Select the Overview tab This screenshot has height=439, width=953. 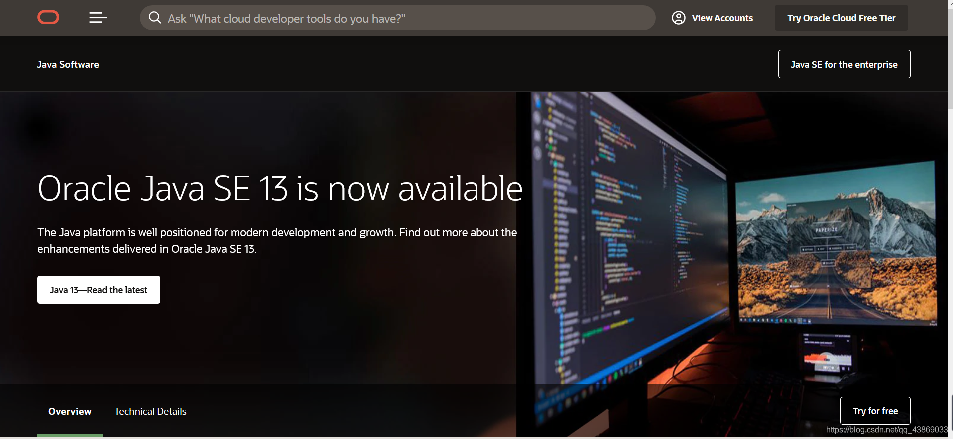[70, 411]
